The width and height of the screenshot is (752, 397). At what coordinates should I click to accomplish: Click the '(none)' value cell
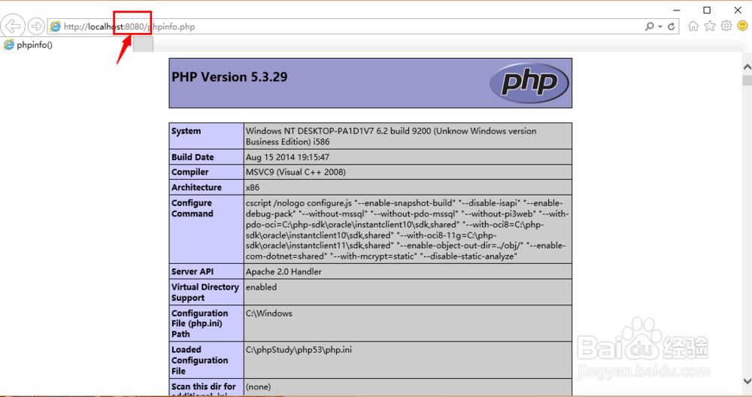pyautogui.click(x=259, y=387)
